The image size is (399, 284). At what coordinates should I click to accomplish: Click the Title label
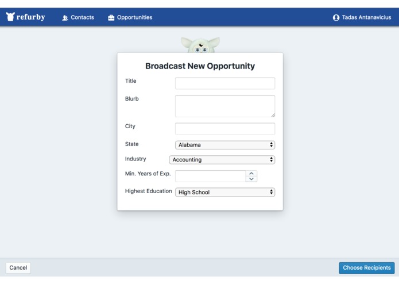coord(130,81)
